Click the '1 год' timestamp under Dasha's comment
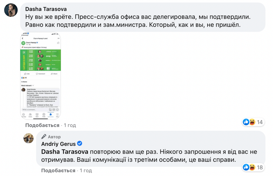The height and width of the screenshot is (176, 273). coord(70,125)
